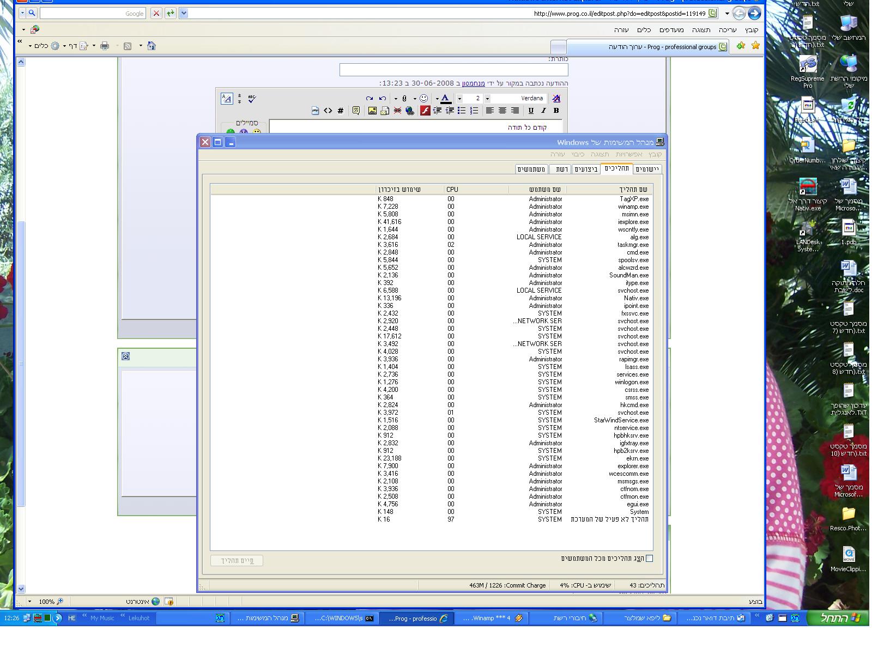Insert Flash tag in post editor
872x654 pixels.
(425, 111)
